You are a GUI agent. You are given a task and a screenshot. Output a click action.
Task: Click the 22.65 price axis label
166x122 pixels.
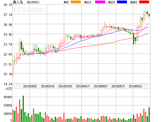point(8,54)
